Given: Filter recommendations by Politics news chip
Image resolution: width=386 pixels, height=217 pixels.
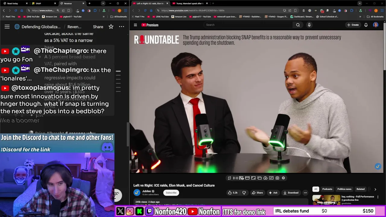Looking at the screenshot, I should tap(344, 189).
